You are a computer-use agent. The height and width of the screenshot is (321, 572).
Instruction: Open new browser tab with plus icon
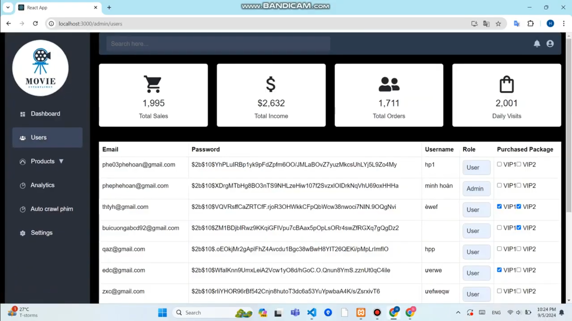coord(109,7)
